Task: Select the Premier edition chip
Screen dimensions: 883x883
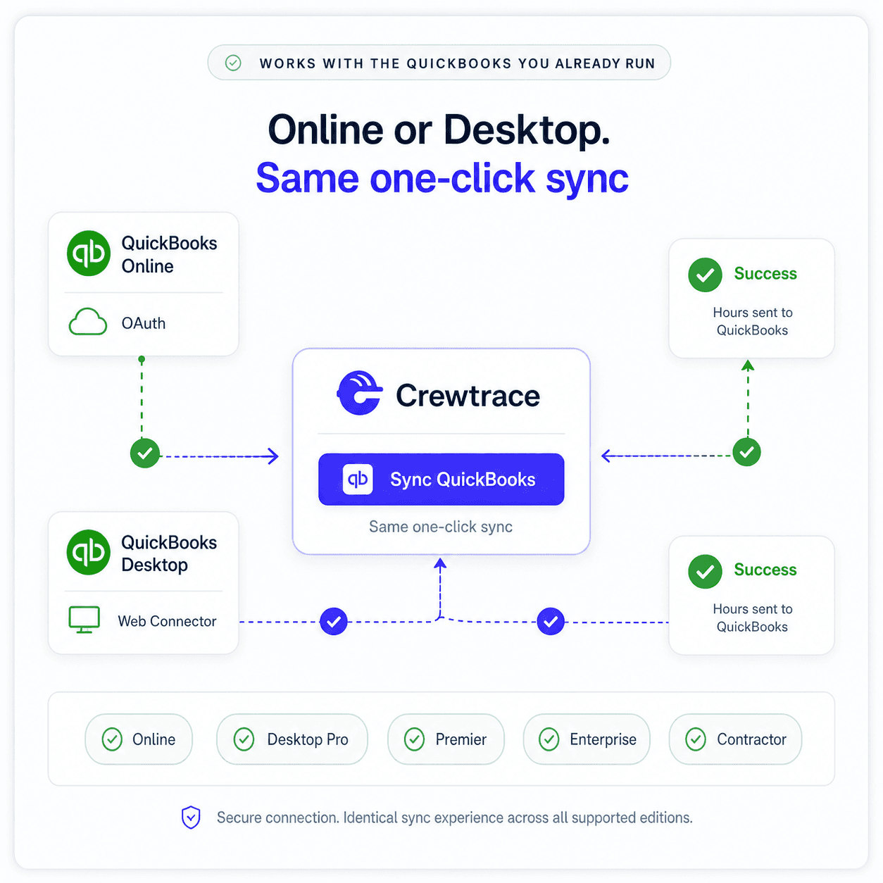Action: tap(446, 739)
